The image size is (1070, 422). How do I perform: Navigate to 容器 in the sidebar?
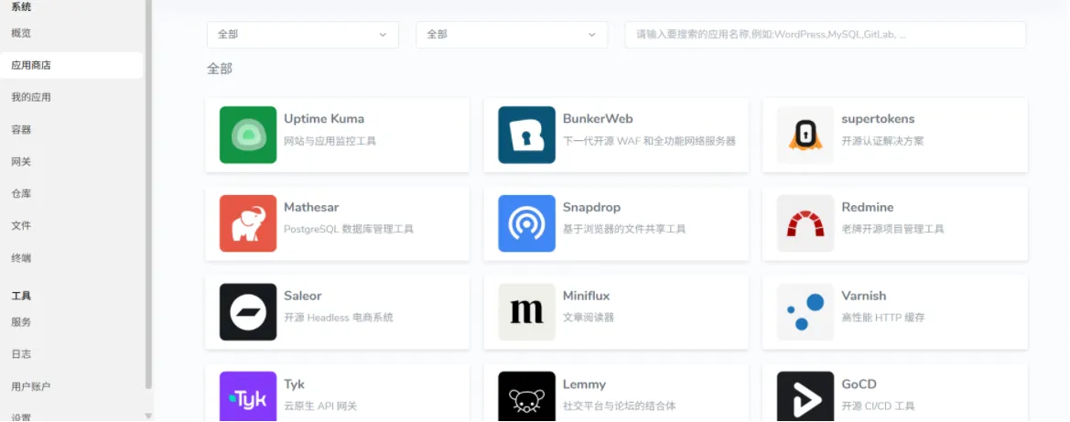tap(21, 130)
